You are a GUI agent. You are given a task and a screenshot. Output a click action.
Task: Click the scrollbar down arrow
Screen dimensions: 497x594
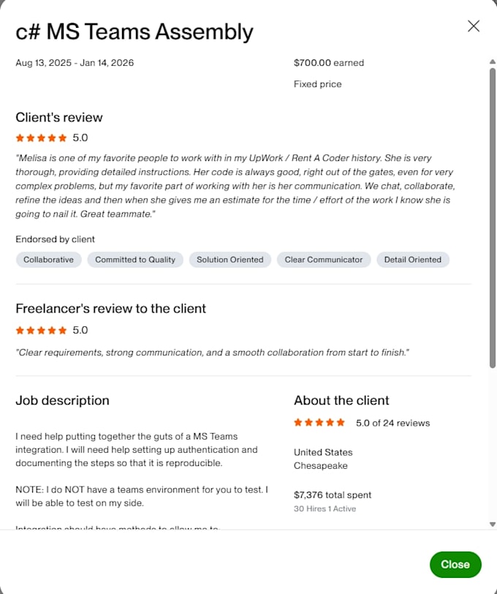pyautogui.click(x=493, y=525)
